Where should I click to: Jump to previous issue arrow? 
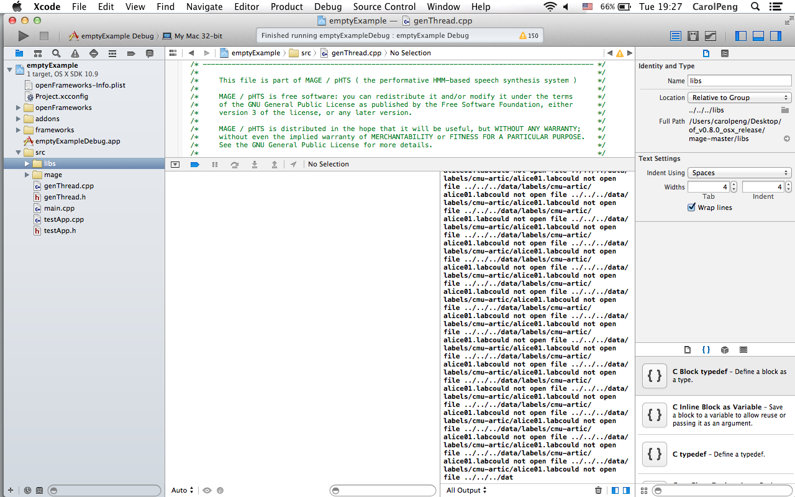610,53
